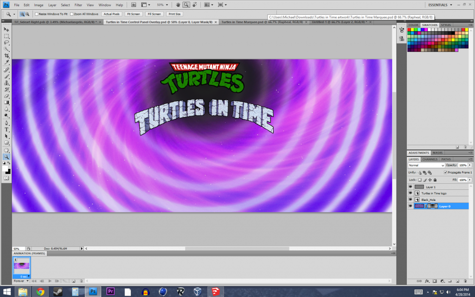Screen dimensions: 475x297
Task: Toggle Quick Mask mode in the toolbox
Action: pyautogui.click(x=6, y=178)
